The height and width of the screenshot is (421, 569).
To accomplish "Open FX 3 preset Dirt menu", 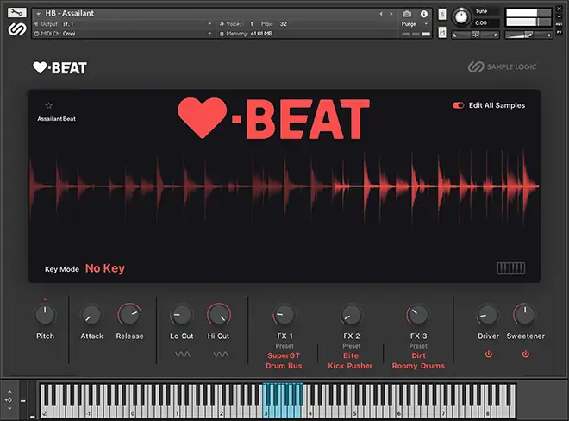I will click(x=418, y=355).
